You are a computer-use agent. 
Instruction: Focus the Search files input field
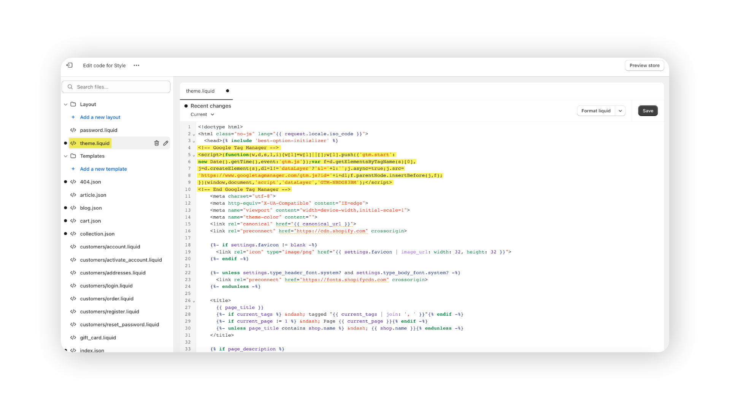(116, 87)
